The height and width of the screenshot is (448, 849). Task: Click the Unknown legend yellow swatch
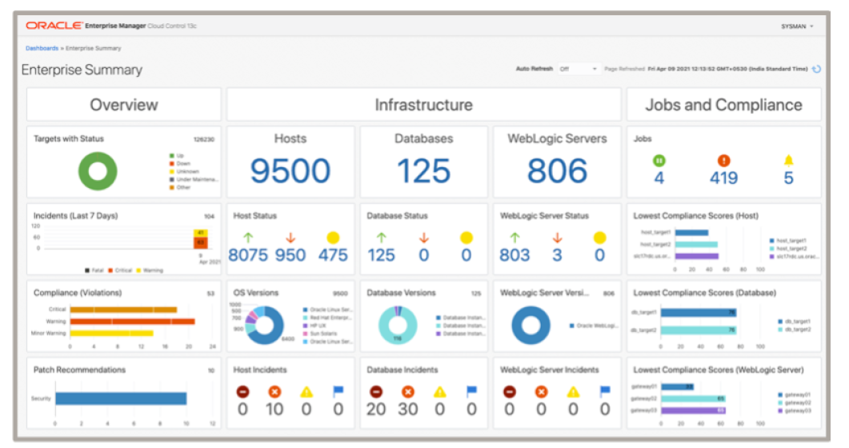pyautogui.click(x=172, y=171)
